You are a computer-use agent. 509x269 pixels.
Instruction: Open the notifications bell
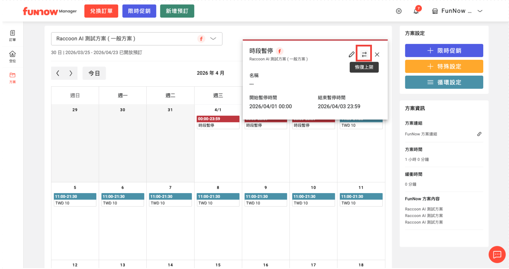(x=416, y=11)
